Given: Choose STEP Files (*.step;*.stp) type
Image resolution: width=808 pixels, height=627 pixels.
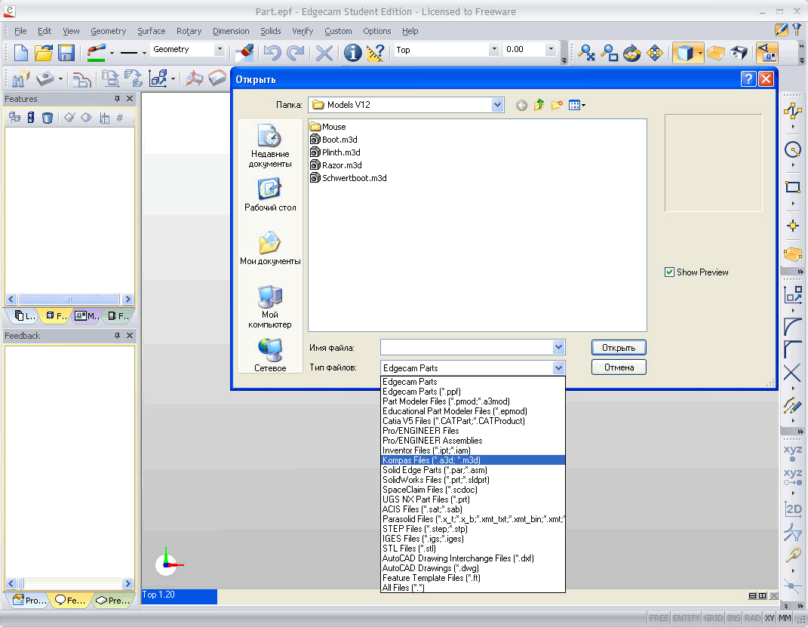Looking at the screenshot, I should coord(472,529).
